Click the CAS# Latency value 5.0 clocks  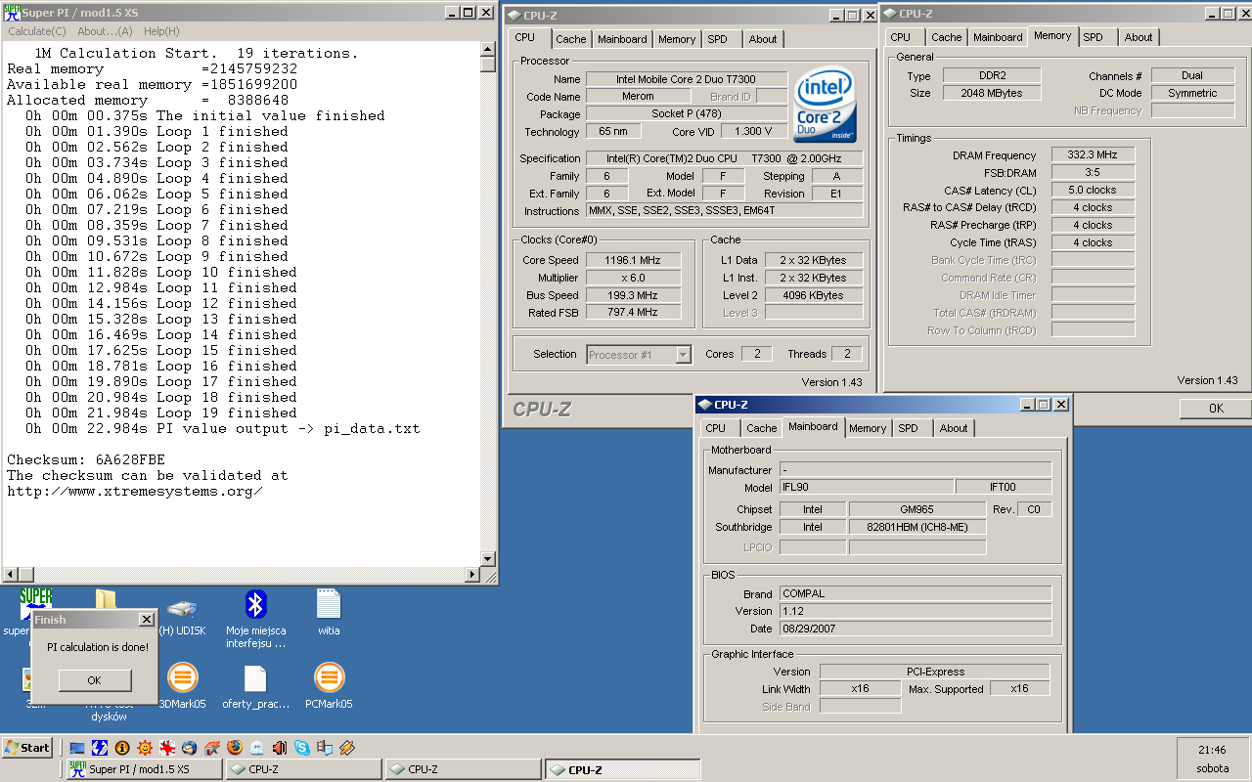click(x=1094, y=190)
